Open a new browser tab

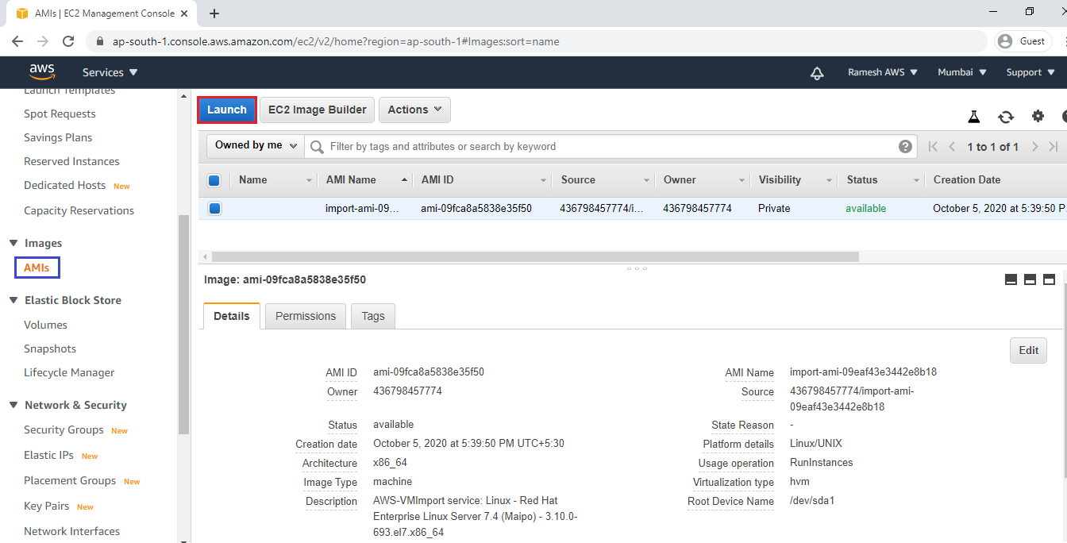214,13
